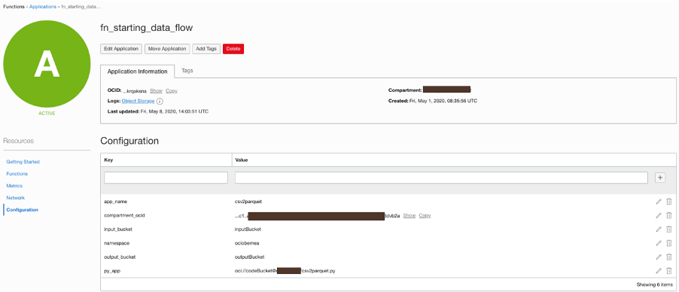Show the application OCID
The height and width of the screenshot is (292, 679).
tap(156, 91)
